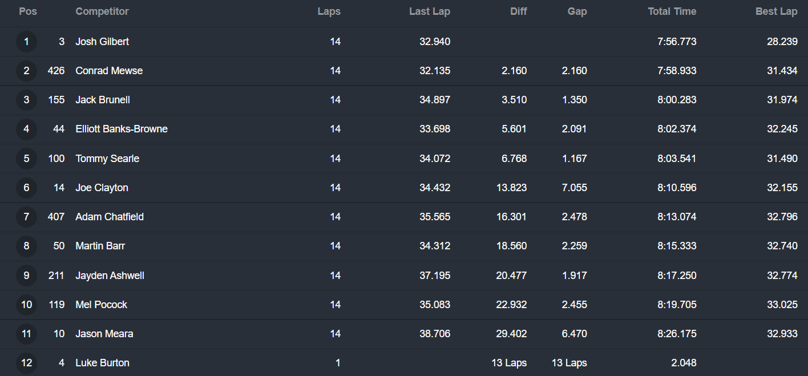Click Conrad Mewse's best lap 31.434

pos(782,71)
